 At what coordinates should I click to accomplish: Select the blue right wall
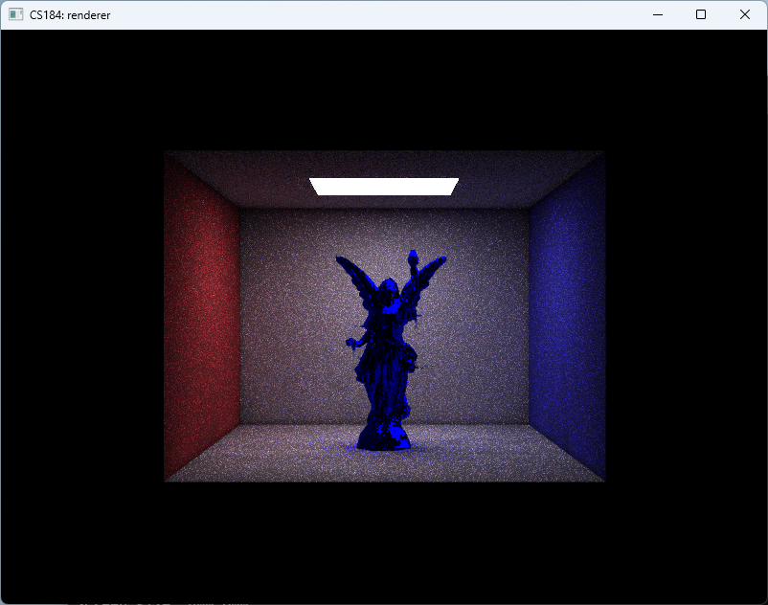(x=567, y=316)
